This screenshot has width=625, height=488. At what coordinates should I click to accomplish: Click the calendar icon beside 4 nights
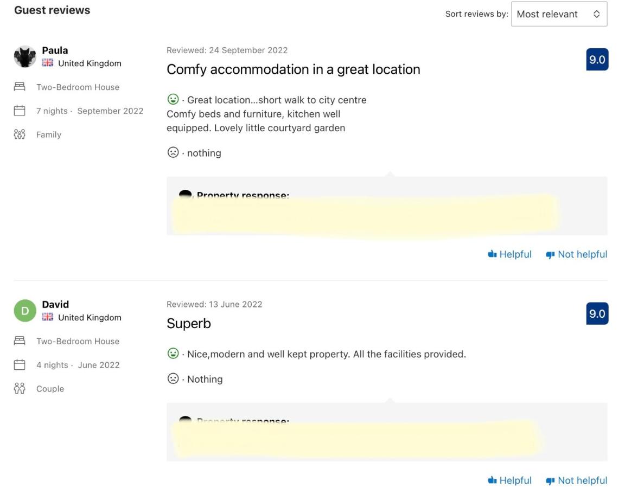click(20, 365)
